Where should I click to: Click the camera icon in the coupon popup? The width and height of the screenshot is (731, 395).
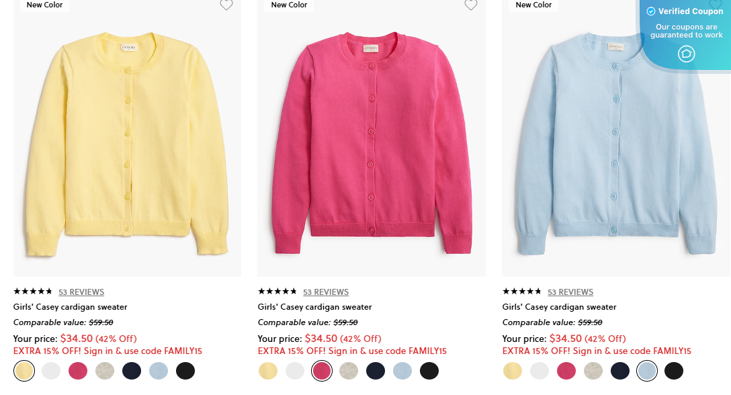point(686,54)
